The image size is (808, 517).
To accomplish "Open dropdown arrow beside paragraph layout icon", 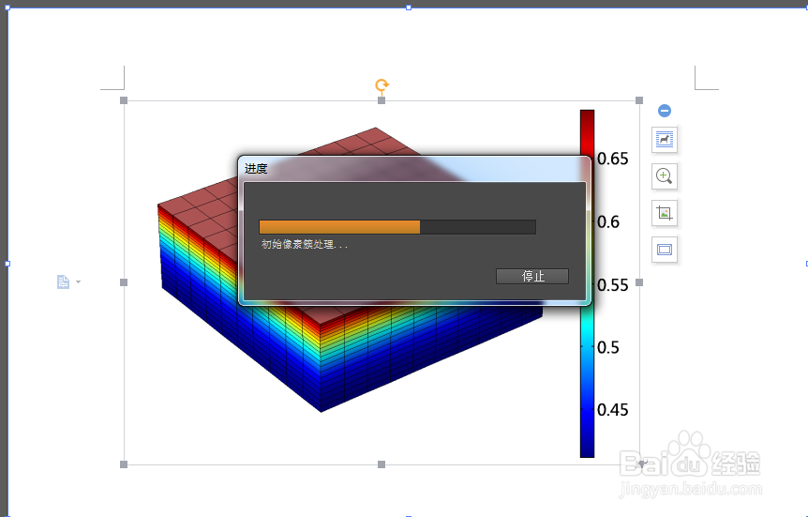I will tap(79, 281).
